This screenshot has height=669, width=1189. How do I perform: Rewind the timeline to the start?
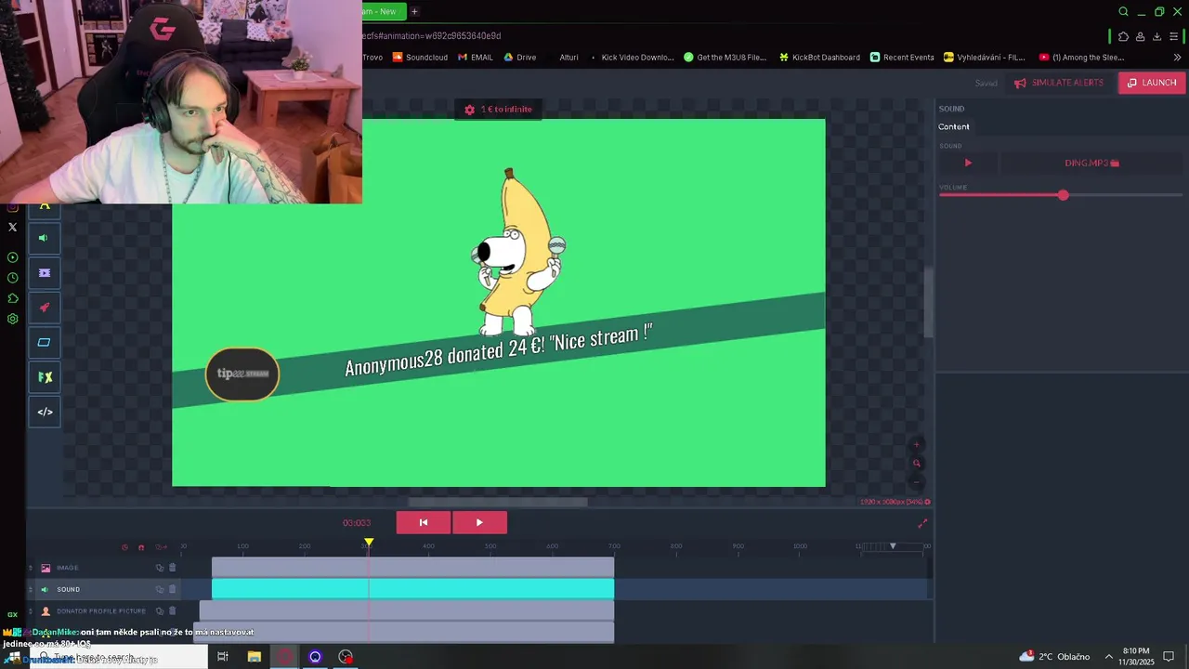(x=424, y=522)
